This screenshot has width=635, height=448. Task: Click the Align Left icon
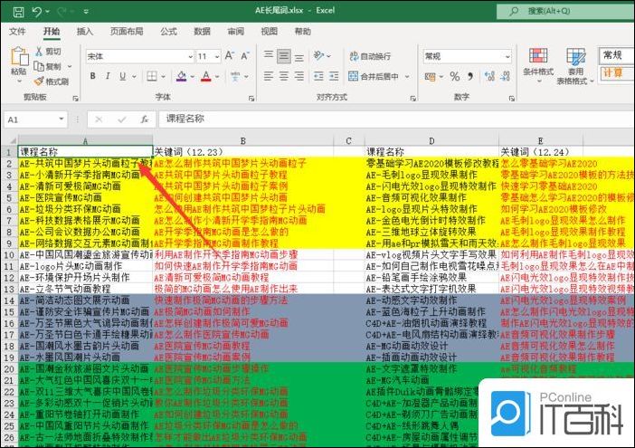click(269, 76)
